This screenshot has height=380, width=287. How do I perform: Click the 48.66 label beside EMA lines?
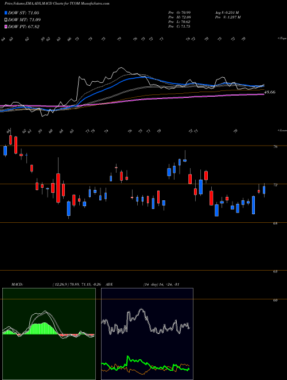coord(270,92)
